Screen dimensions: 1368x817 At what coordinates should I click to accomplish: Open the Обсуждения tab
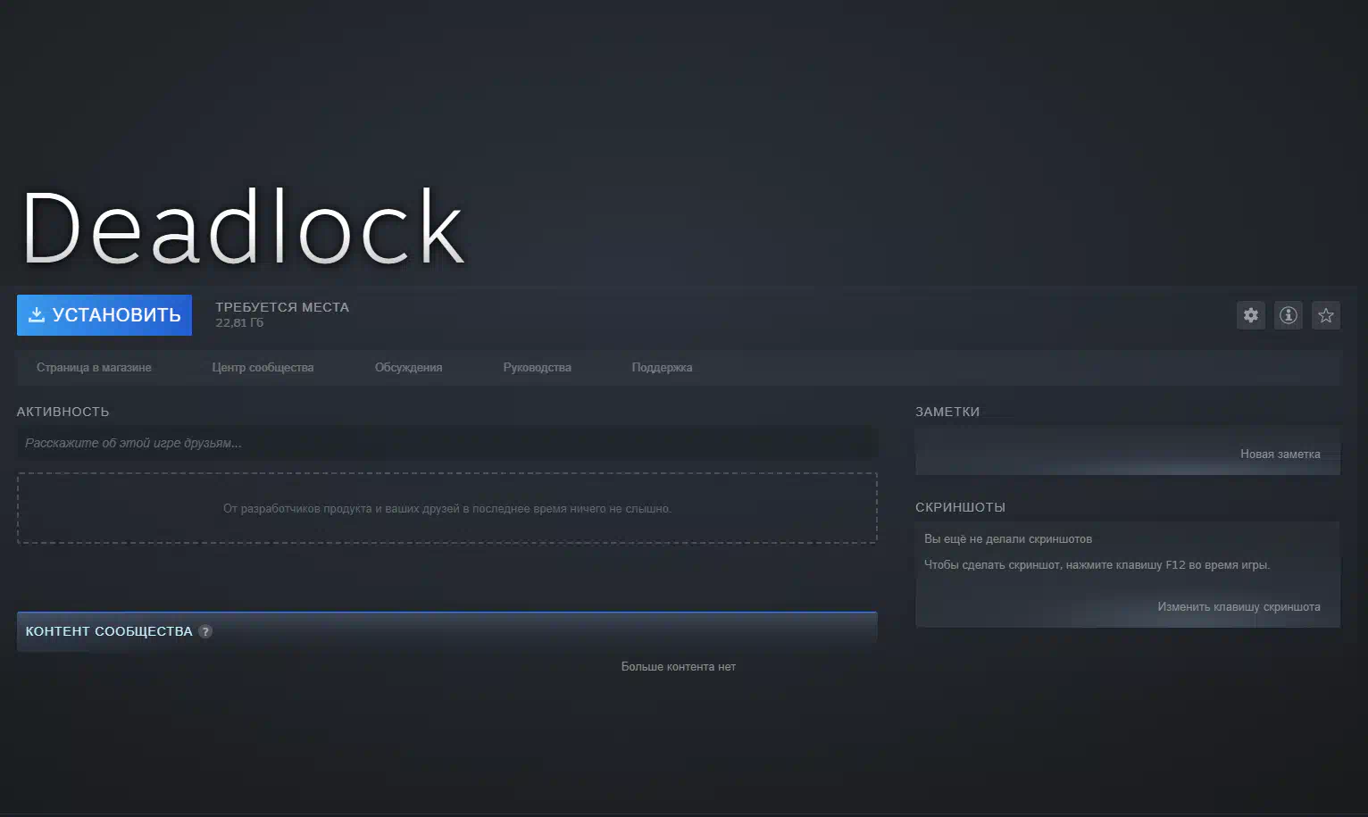click(x=408, y=368)
